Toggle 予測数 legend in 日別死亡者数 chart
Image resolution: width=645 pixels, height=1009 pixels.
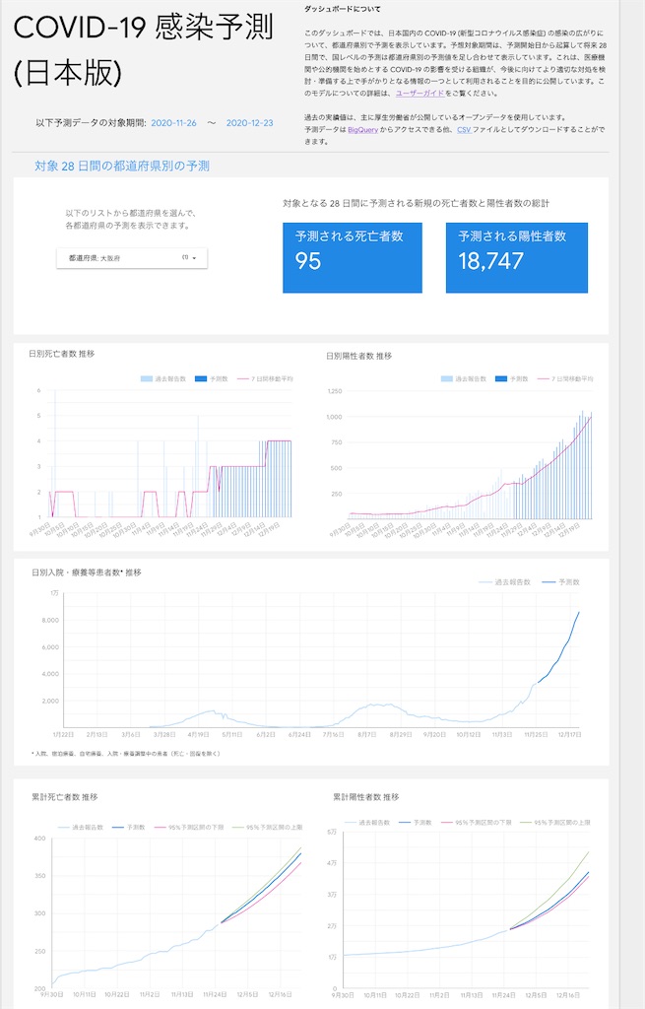click(212, 379)
